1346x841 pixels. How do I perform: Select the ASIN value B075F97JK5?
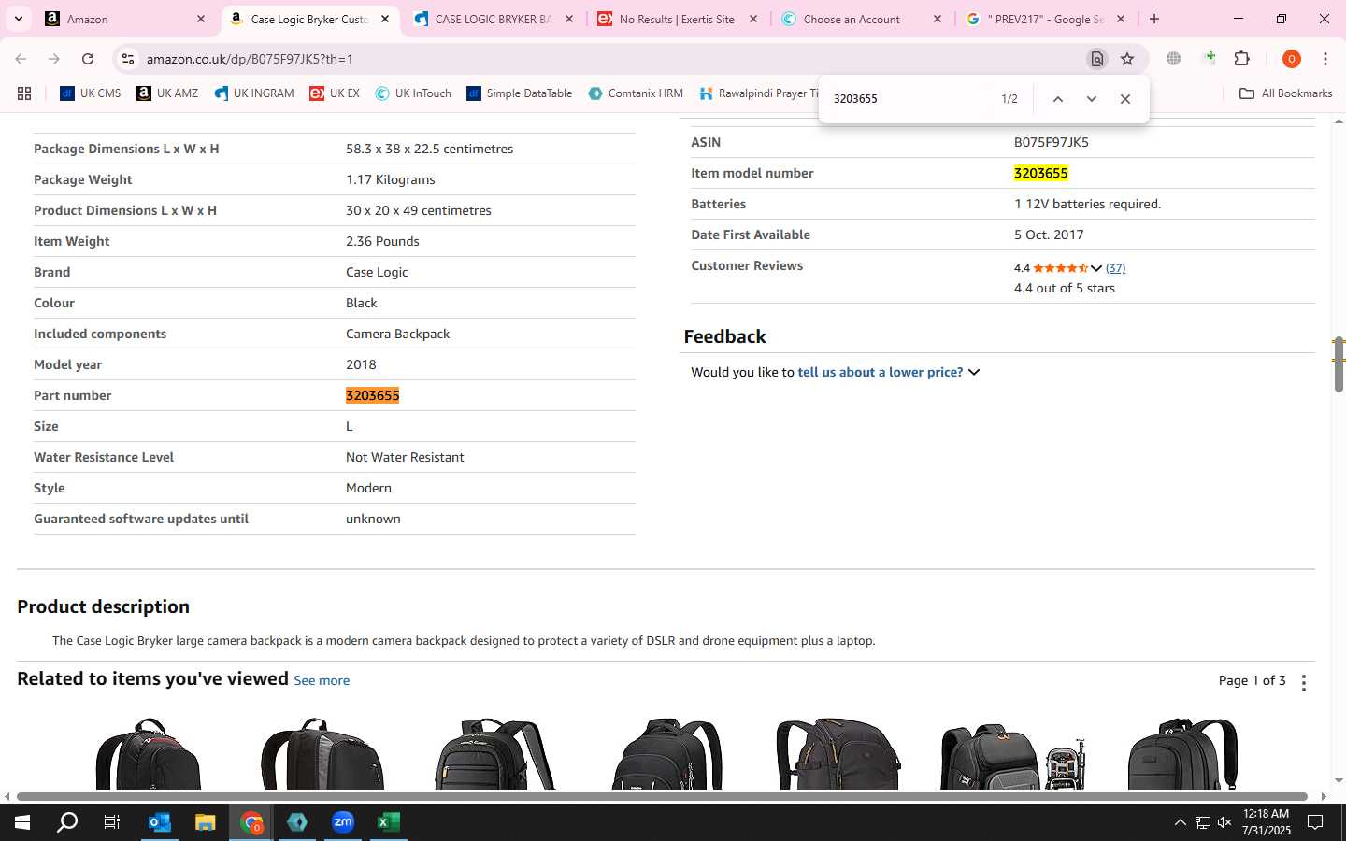coord(1052,142)
